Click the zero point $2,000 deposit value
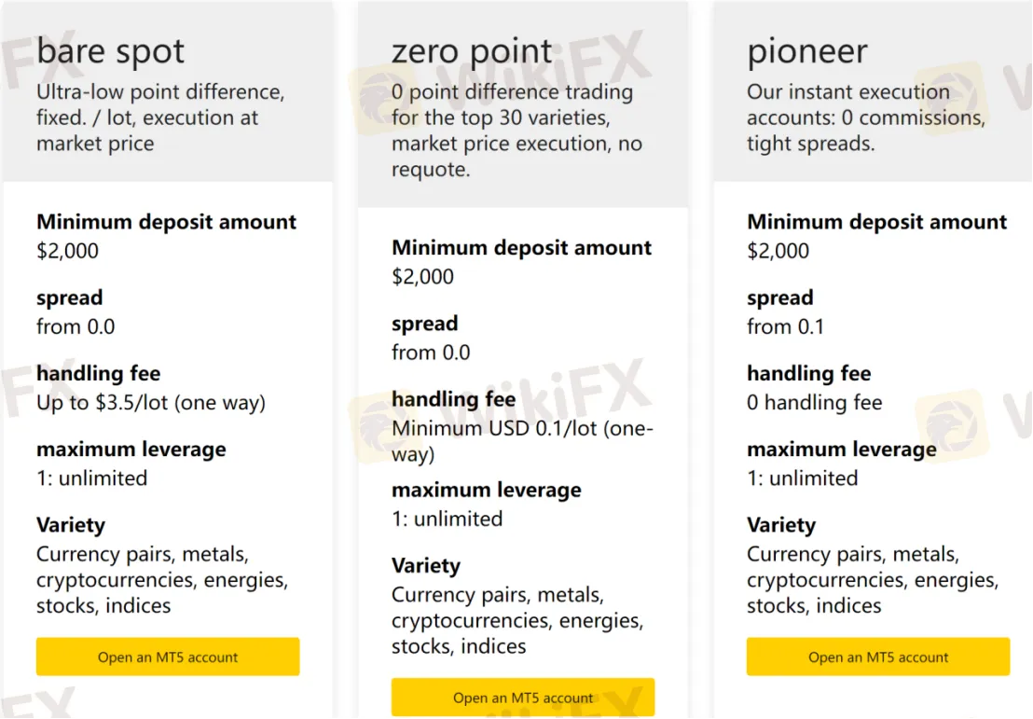This screenshot has width=1033, height=719. (423, 276)
